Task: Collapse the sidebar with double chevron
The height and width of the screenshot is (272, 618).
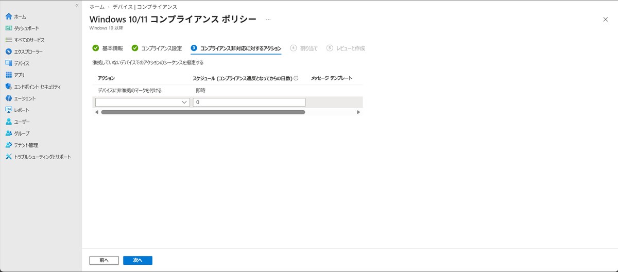Action: tap(77, 5)
